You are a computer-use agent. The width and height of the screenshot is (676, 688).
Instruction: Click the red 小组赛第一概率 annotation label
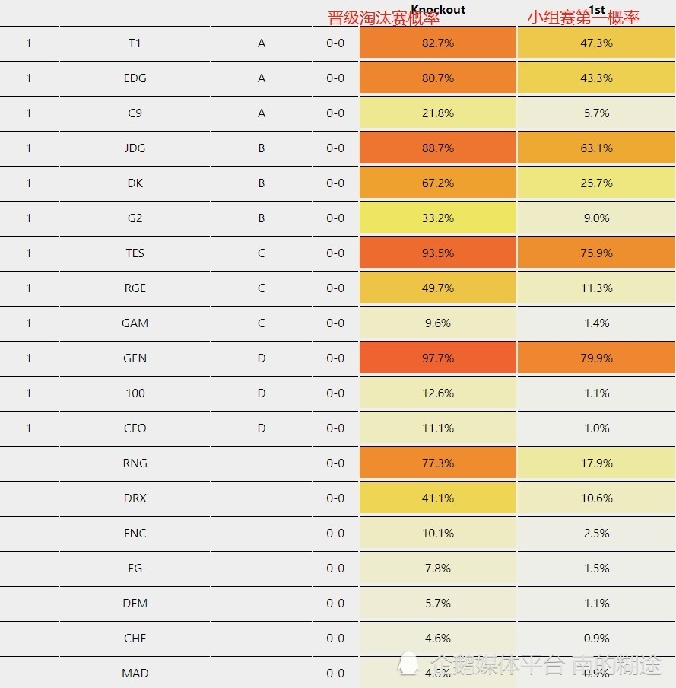tap(584, 18)
